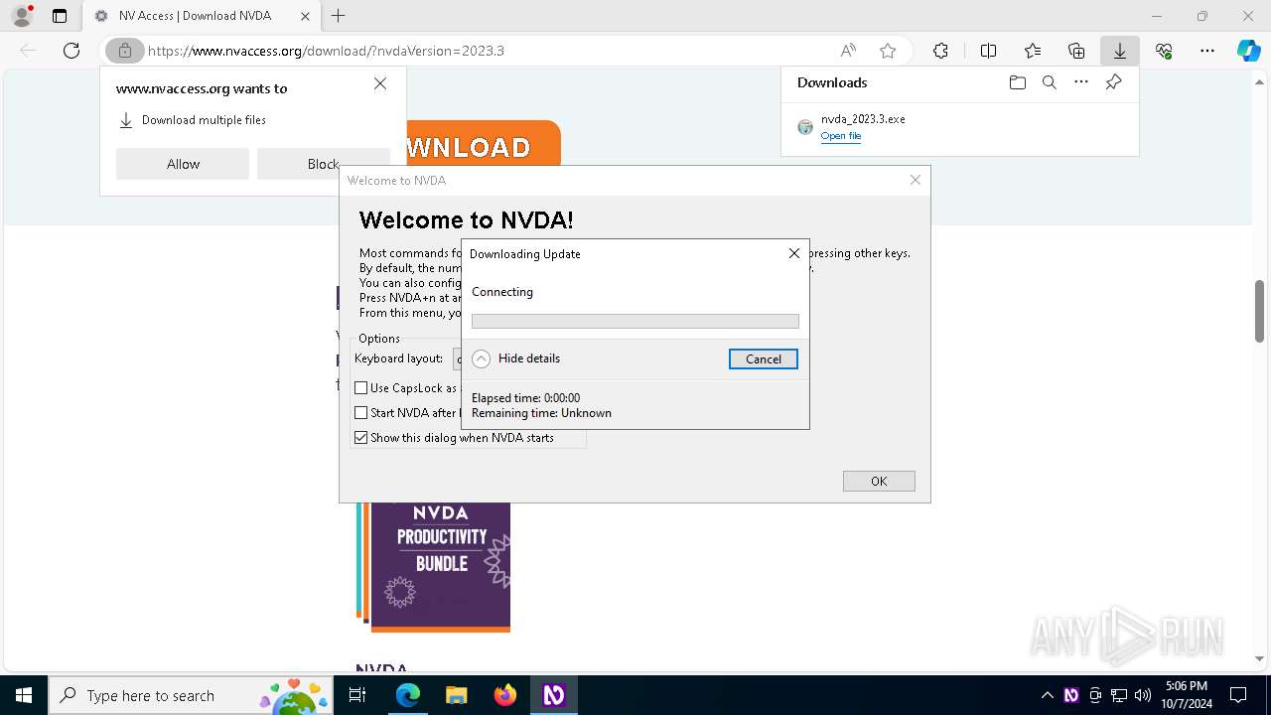Show hidden system tray icons
1271x715 pixels.
(1048, 695)
